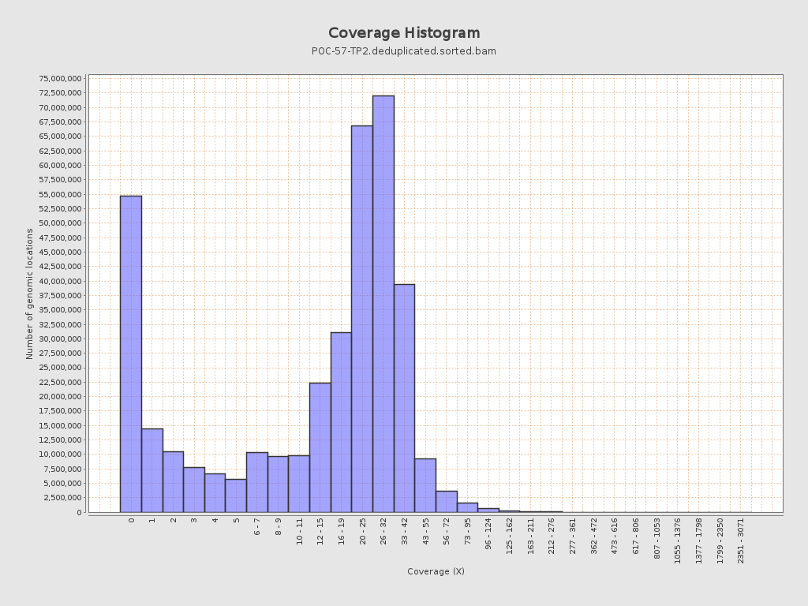Click the bar for coverage 3
The width and height of the screenshot is (808, 606).
(x=194, y=489)
